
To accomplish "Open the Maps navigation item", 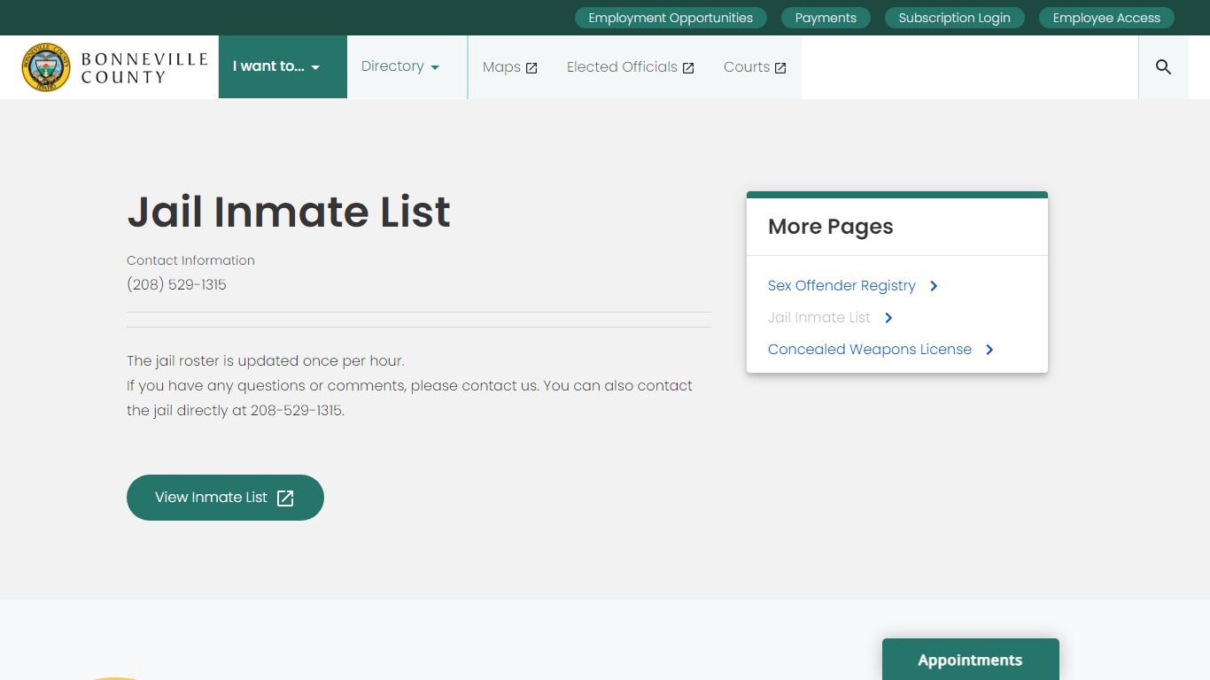I will click(x=501, y=67).
